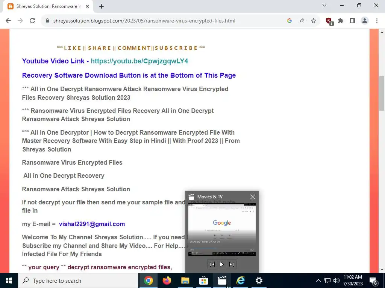Open the volume speaker tray icon
This screenshot has height=288, width=385.
point(336,280)
